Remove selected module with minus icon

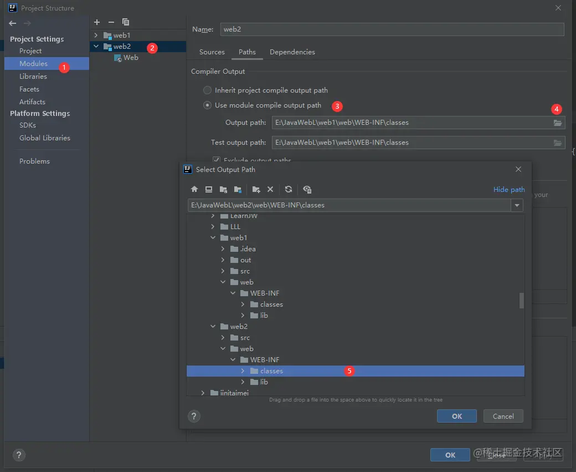(111, 22)
